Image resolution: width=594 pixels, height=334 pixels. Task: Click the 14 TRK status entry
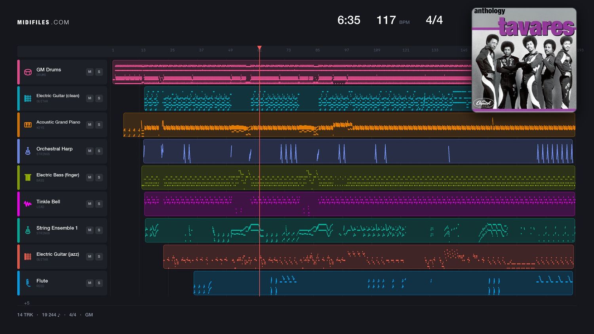tap(25, 315)
